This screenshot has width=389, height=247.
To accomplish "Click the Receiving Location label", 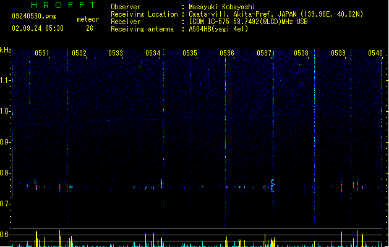I will pos(144,14).
